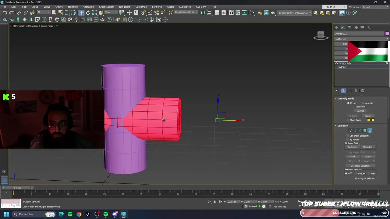Image resolution: width=390 pixels, height=219 pixels.
Task: Select the Off preview selection radio
Action: coord(346,173)
